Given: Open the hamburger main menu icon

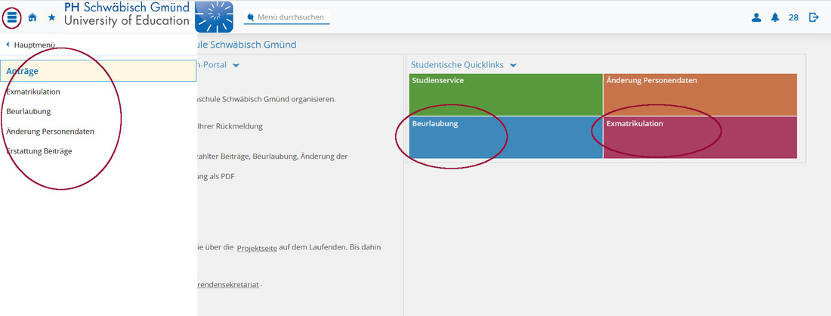Looking at the screenshot, I should coord(12,17).
